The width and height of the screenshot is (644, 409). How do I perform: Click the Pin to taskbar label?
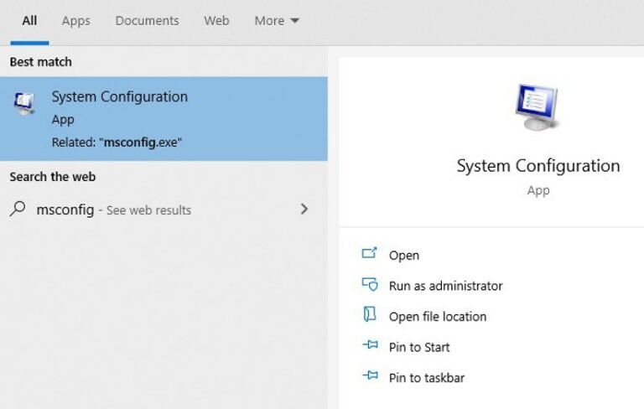pyautogui.click(x=426, y=378)
